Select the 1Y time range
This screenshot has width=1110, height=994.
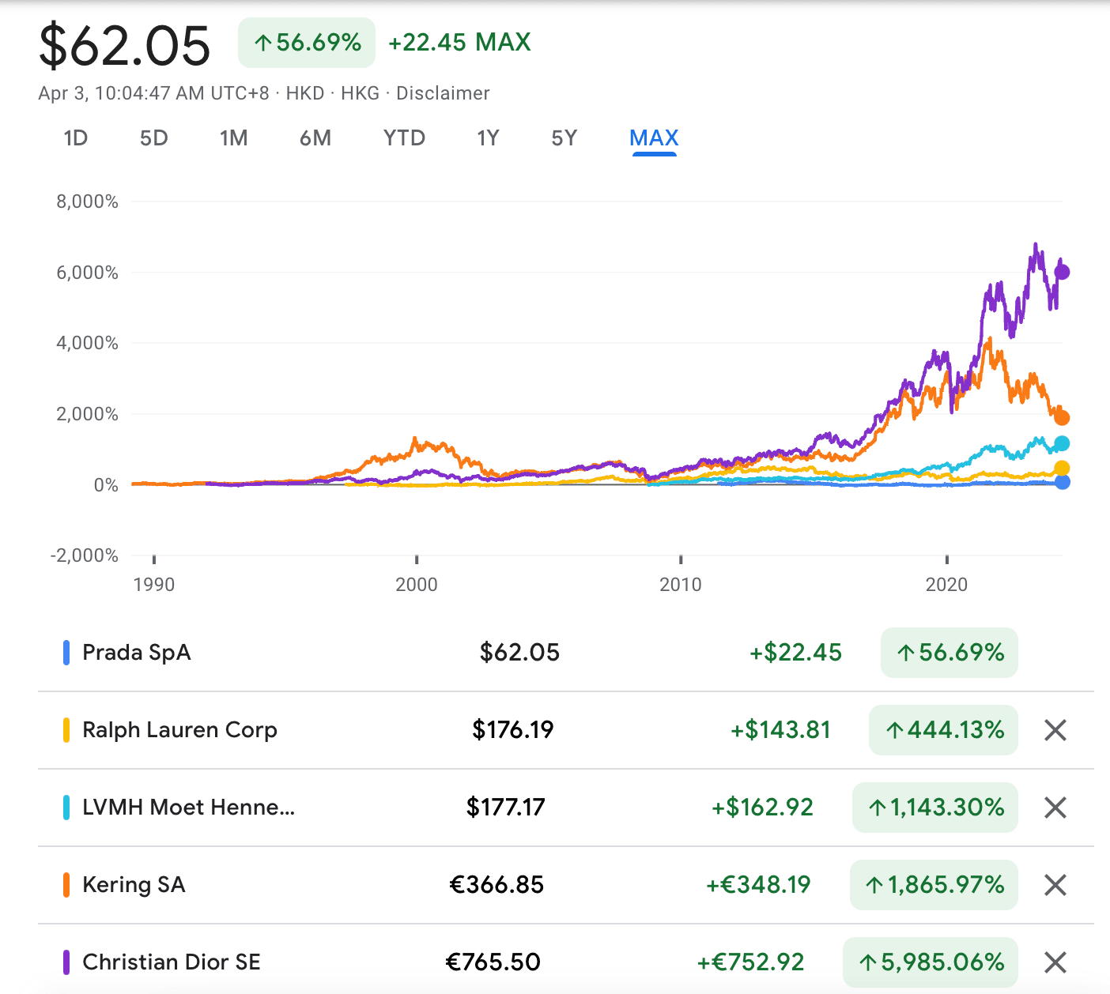[x=488, y=138]
